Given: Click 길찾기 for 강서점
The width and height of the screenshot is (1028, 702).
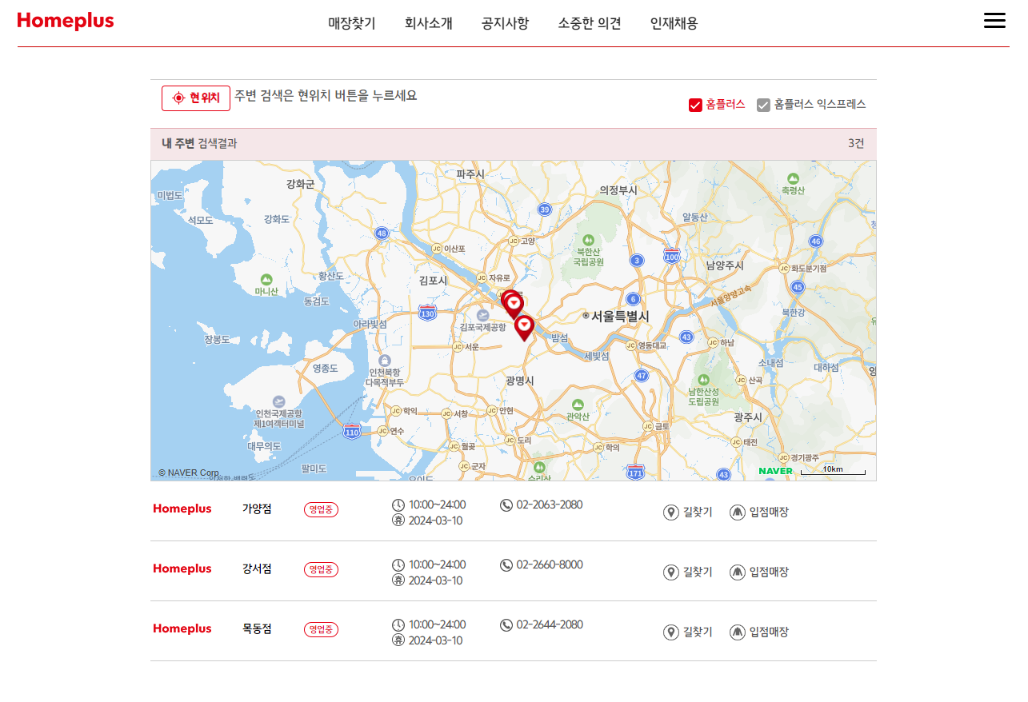Looking at the screenshot, I should click(698, 572).
